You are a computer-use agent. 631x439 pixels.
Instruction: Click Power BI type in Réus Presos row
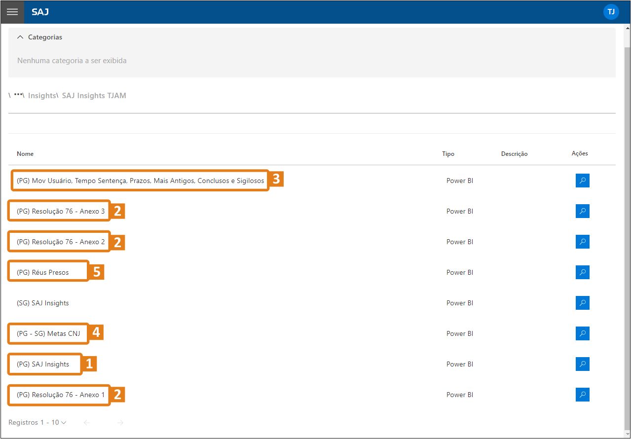[460, 272]
